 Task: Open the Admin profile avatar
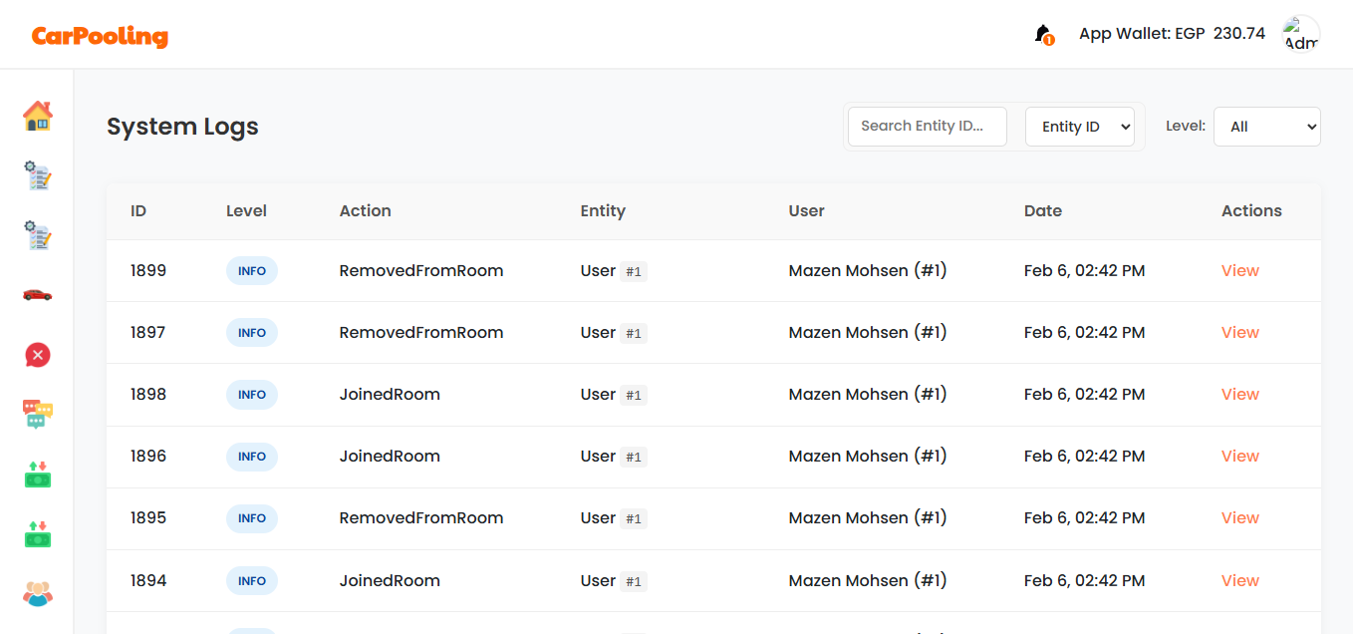coord(1300,34)
